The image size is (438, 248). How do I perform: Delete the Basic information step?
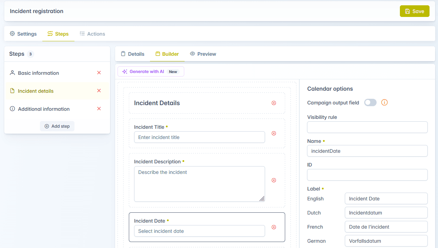[99, 73]
